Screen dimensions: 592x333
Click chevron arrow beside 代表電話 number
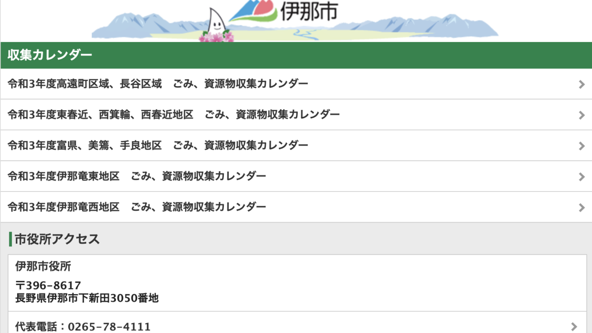(574, 327)
